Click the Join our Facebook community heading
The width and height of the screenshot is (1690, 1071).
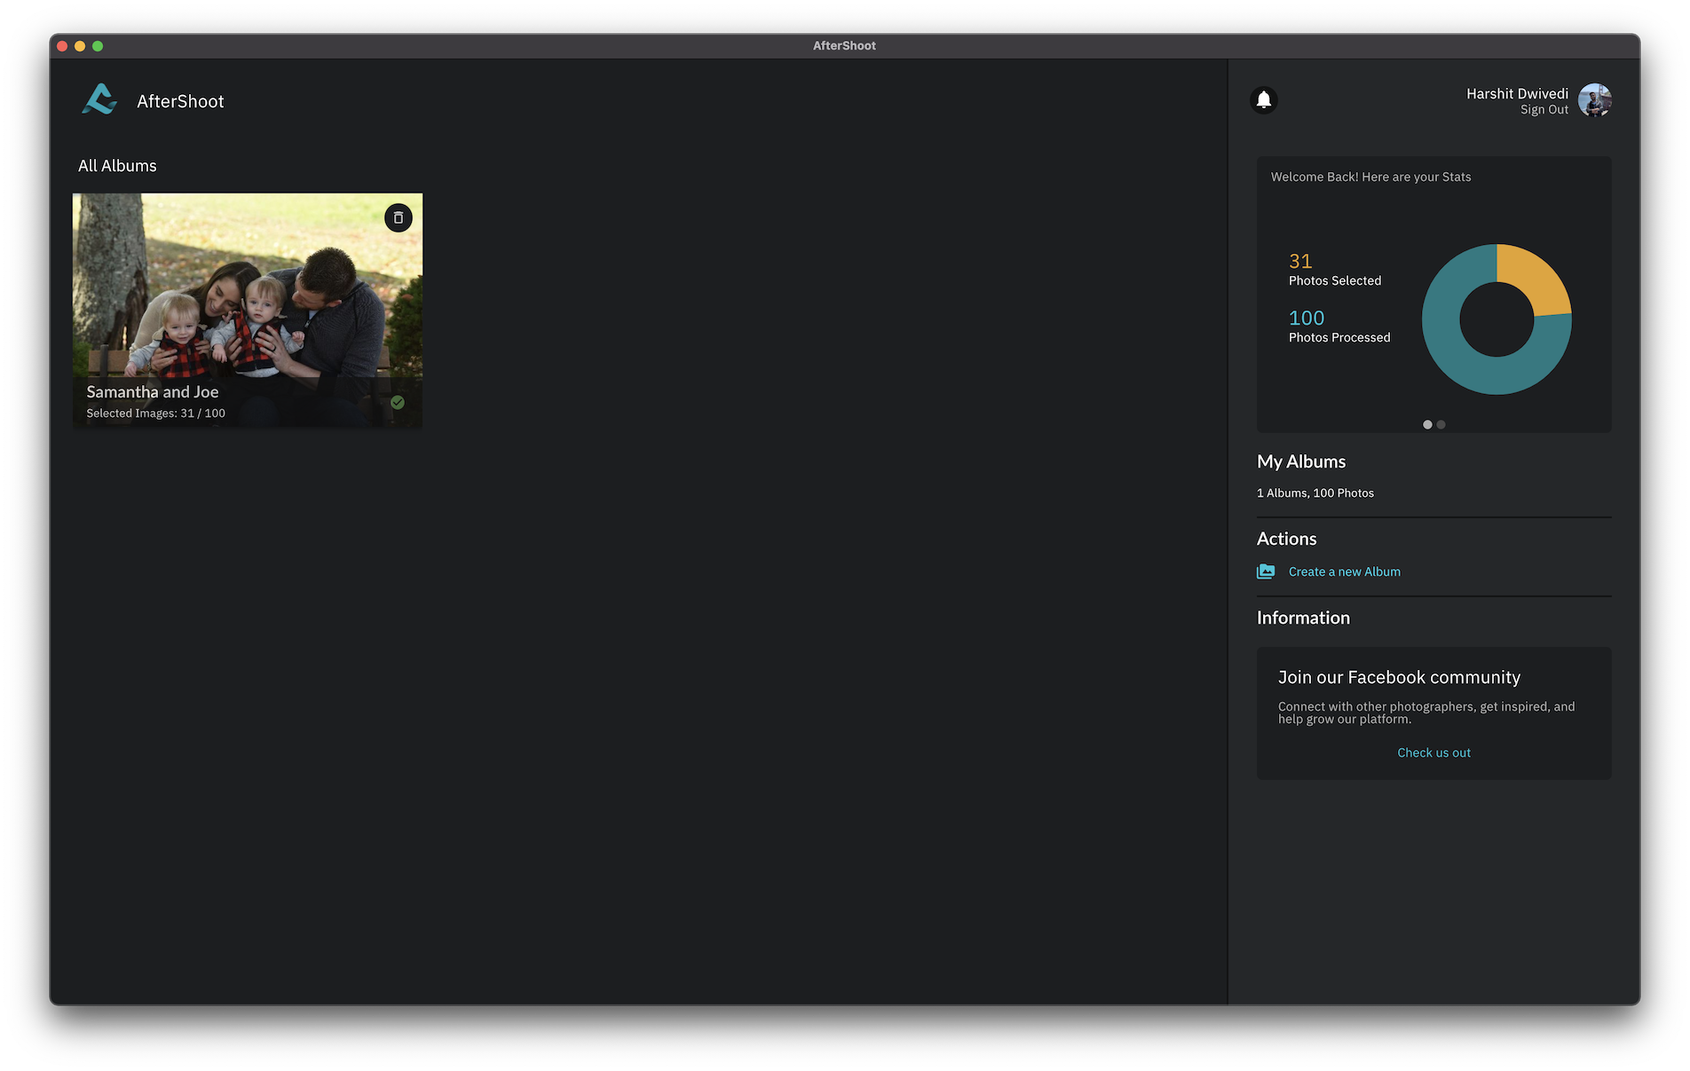1400,677
